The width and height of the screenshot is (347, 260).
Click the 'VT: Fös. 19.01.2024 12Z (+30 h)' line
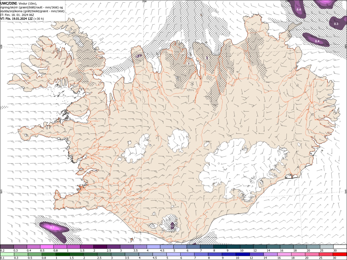click(x=22, y=19)
